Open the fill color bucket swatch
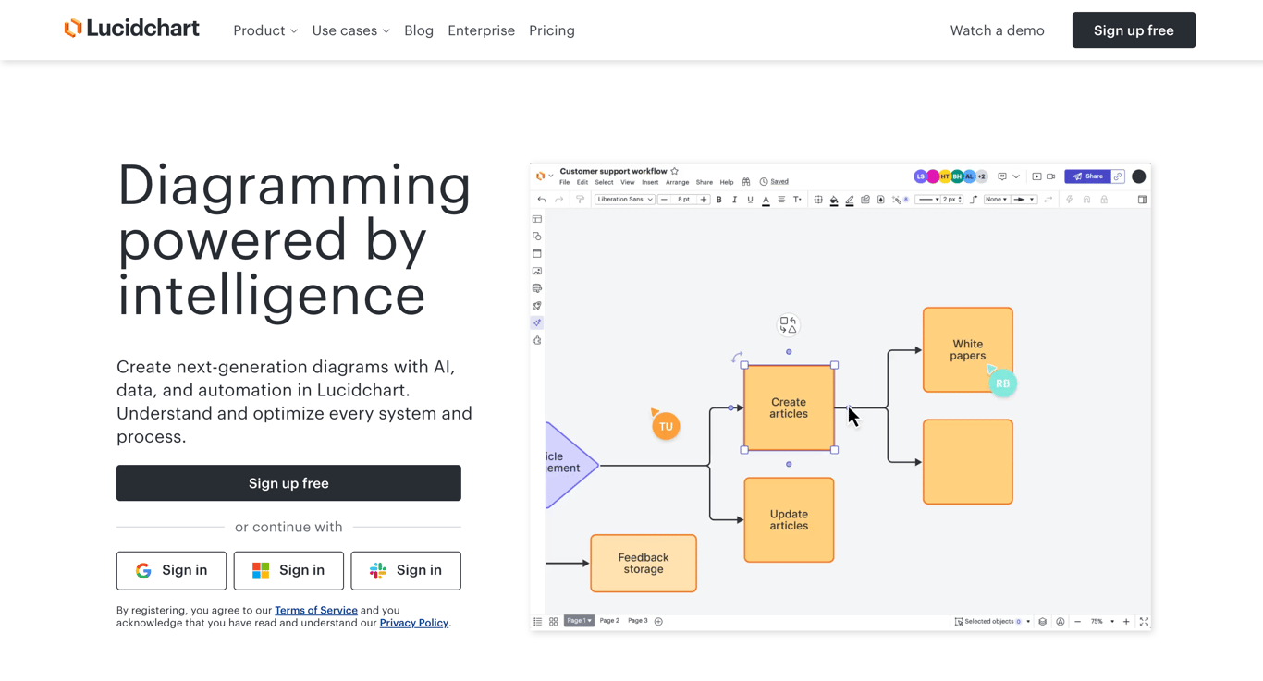This screenshot has width=1263, height=681. point(834,199)
